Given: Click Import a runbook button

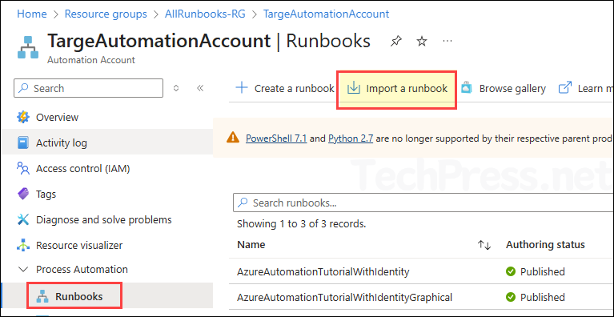Looking at the screenshot, I should click(397, 88).
